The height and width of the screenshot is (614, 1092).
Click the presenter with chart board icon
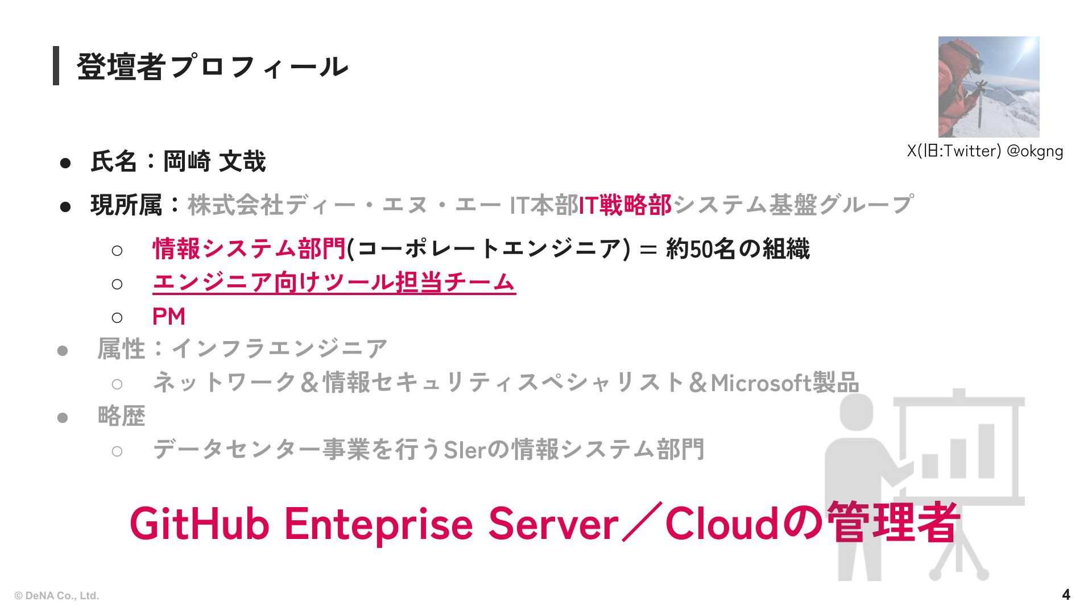pyautogui.click(x=925, y=485)
